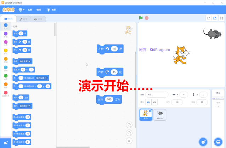Open the 文件 menu
The height and width of the screenshot is (148, 226).
click(x=30, y=10)
